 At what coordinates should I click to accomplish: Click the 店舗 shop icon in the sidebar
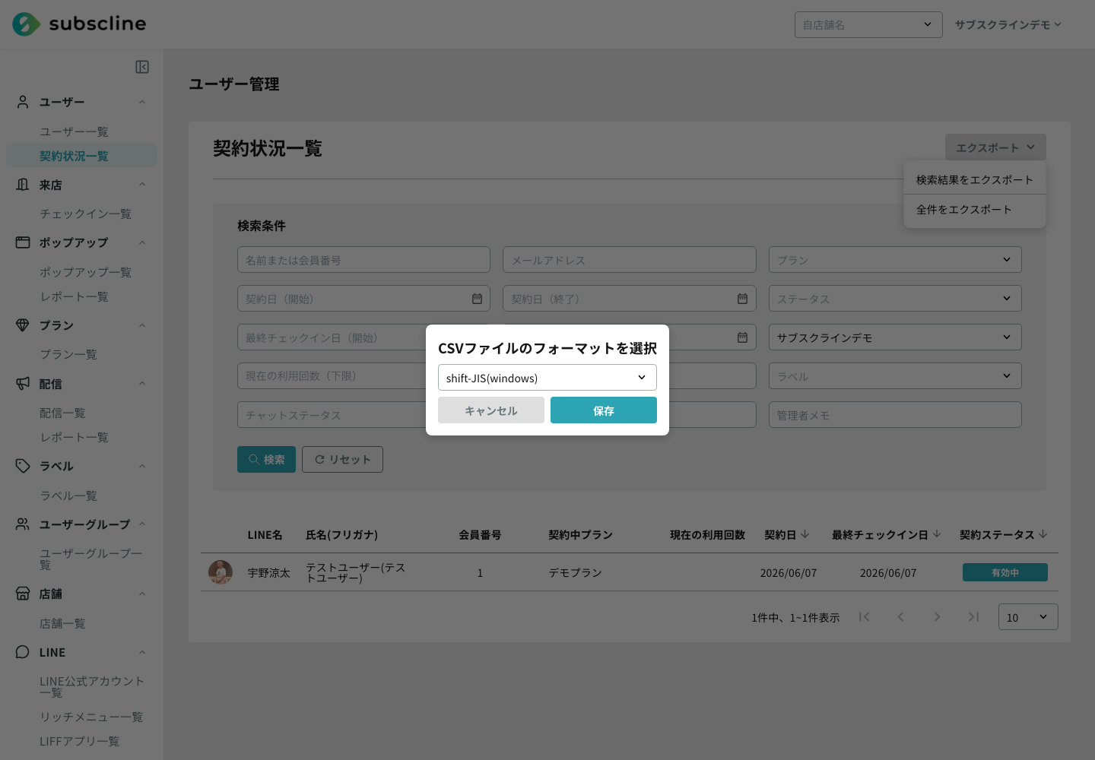coord(23,594)
